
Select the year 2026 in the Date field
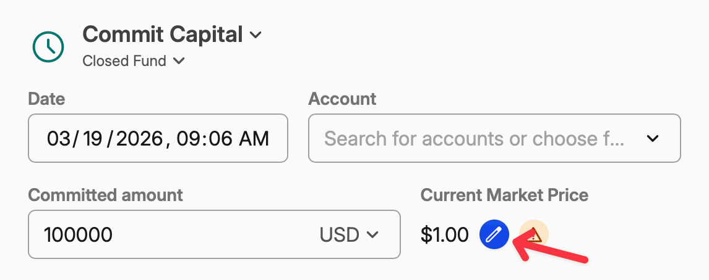point(139,138)
